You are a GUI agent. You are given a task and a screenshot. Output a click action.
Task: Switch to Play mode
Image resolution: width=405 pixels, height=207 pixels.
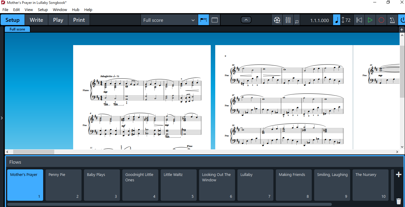[x=58, y=20]
